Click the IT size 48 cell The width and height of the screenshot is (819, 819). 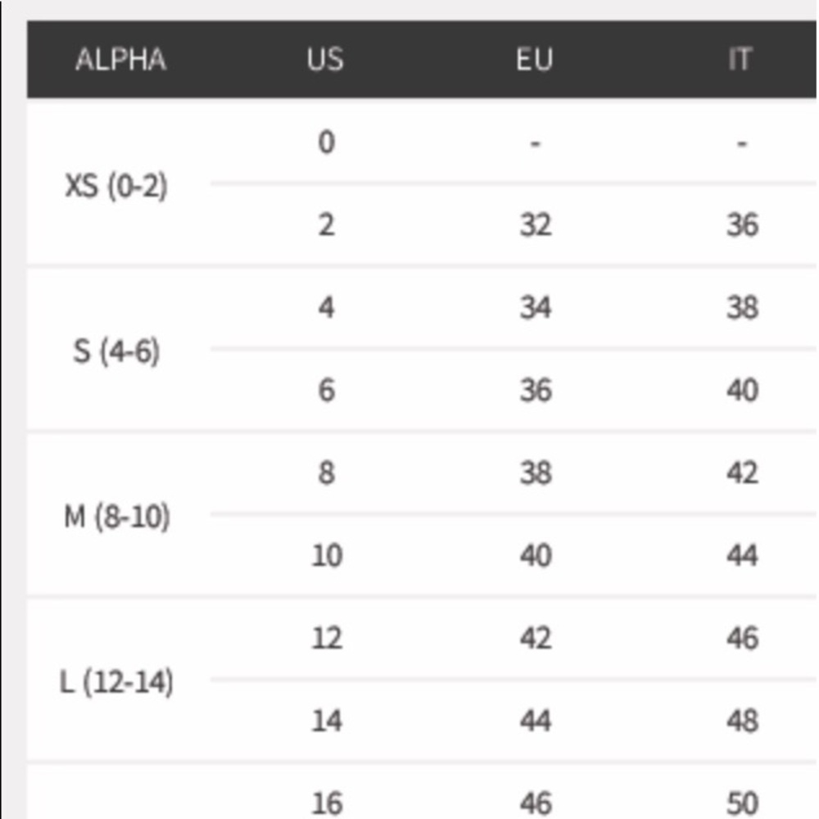742,721
